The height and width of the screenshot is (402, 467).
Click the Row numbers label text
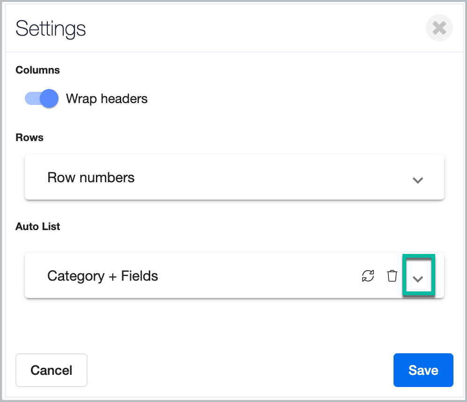(x=91, y=178)
